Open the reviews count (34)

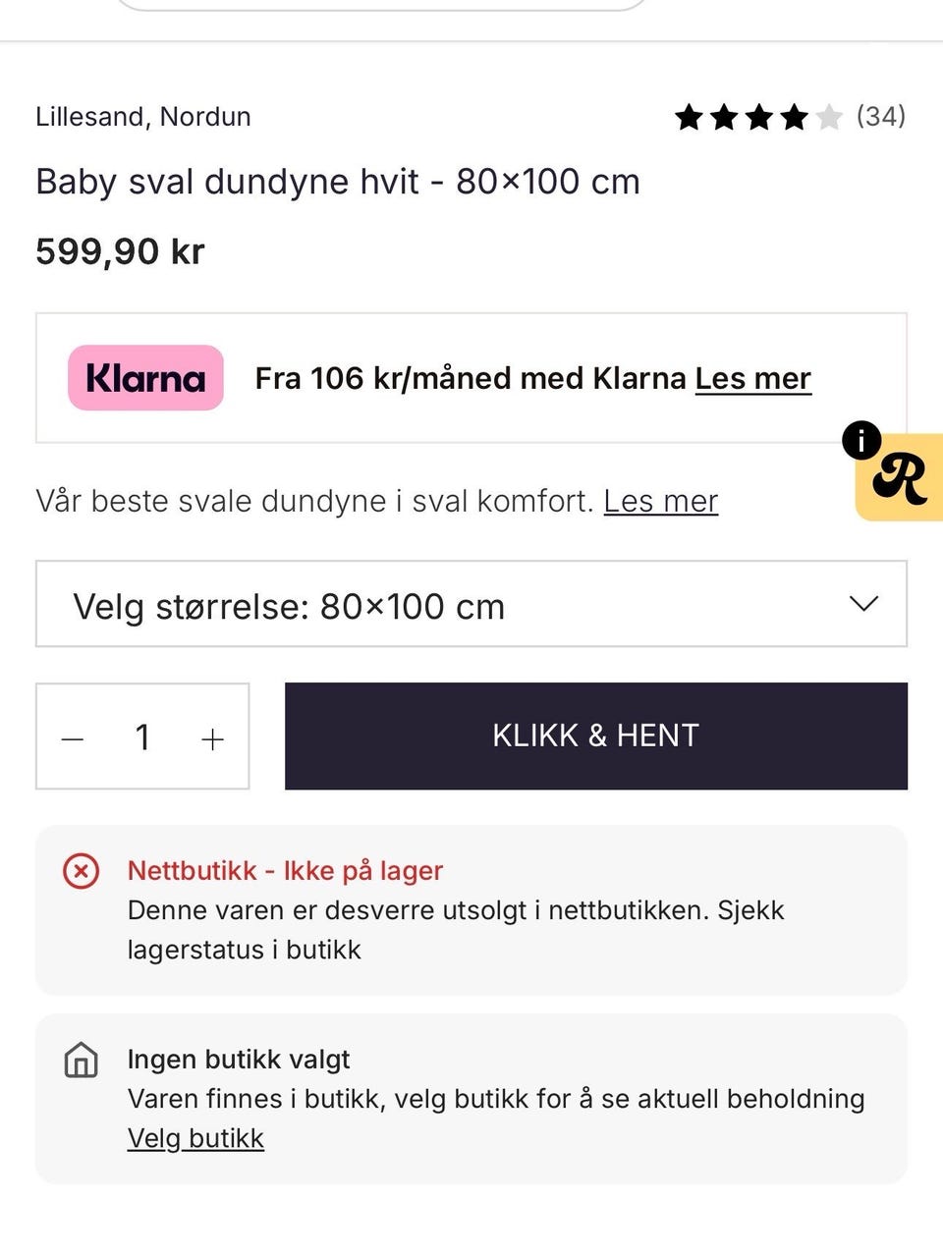coord(880,117)
